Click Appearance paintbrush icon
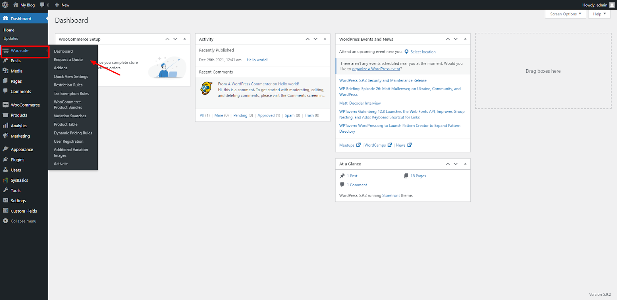The width and height of the screenshot is (617, 300). tap(5, 149)
